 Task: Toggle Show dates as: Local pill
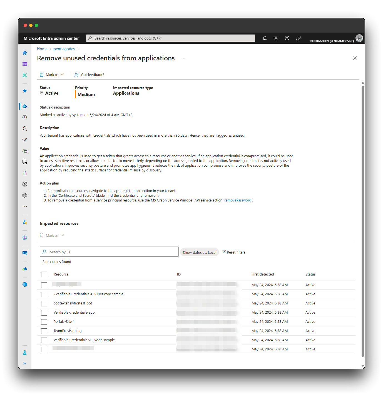click(x=200, y=252)
